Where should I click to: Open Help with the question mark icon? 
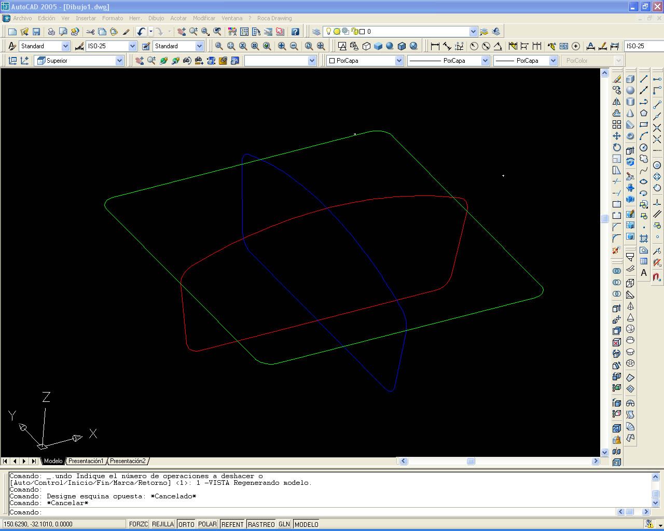(x=295, y=32)
